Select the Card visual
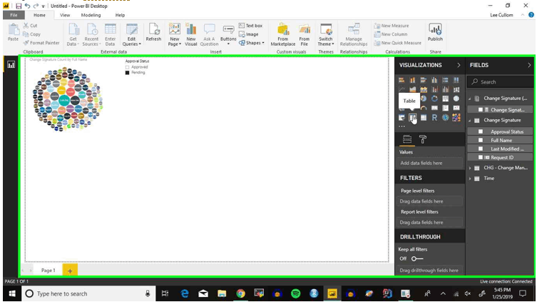Screen dimensions: 537x302 tap(434, 108)
